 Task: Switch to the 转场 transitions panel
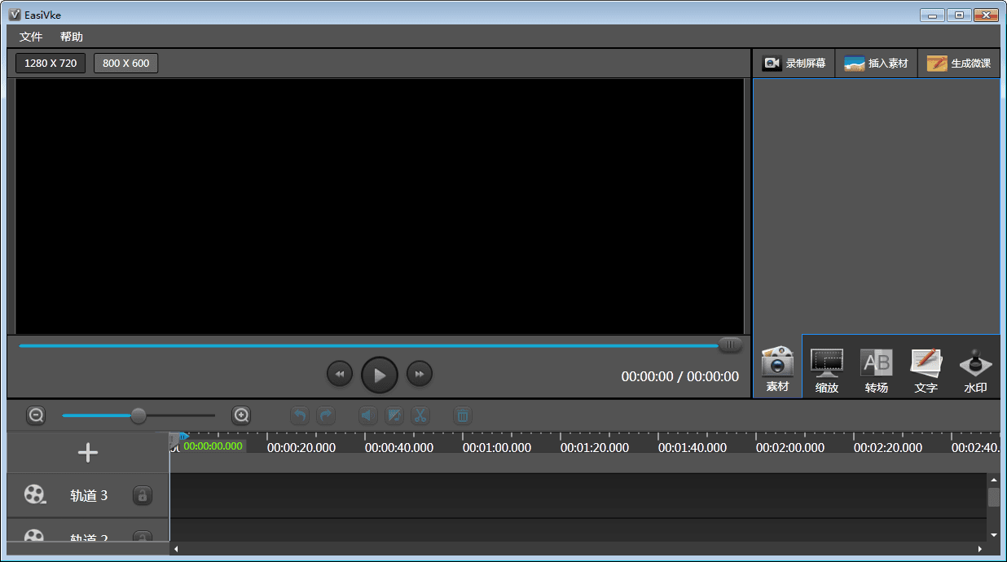[877, 370]
